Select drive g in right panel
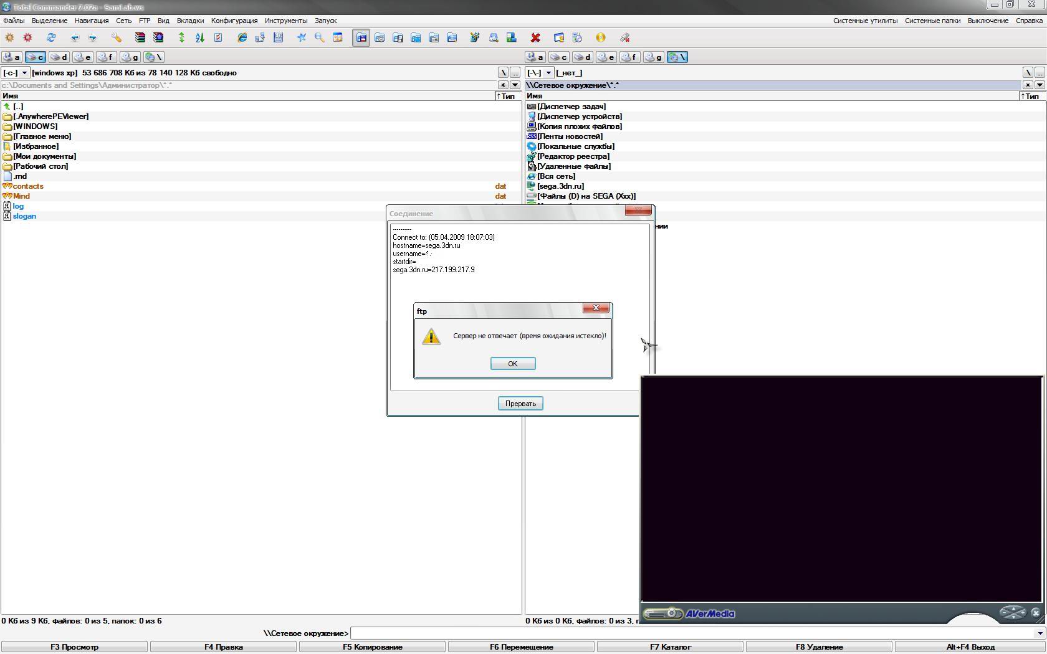This screenshot has height=654, width=1047. pos(654,57)
